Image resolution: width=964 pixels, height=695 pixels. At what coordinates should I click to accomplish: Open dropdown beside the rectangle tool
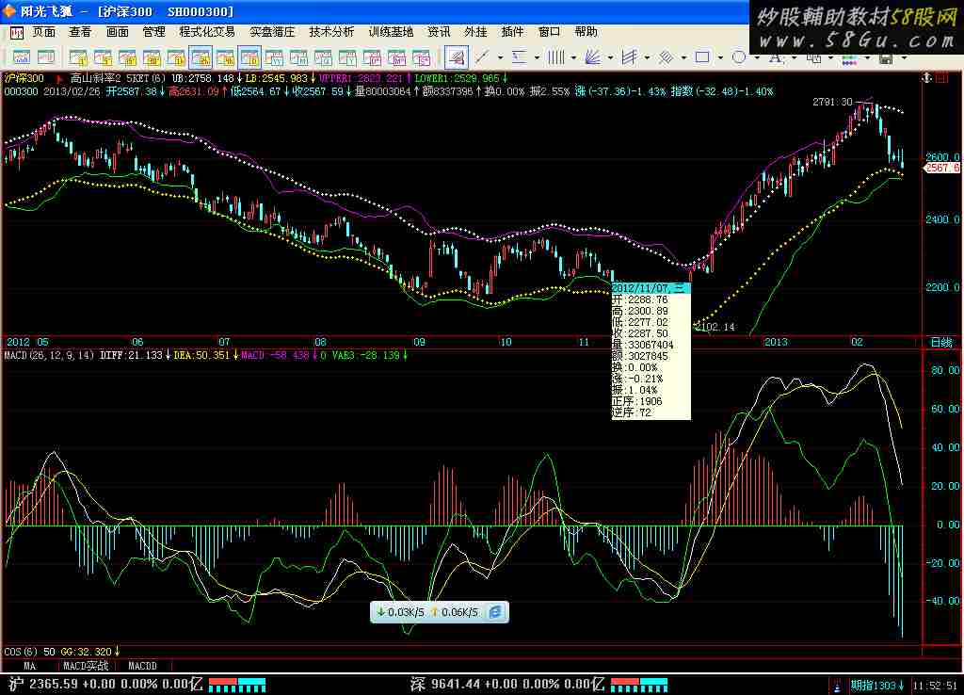click(720, 57)
